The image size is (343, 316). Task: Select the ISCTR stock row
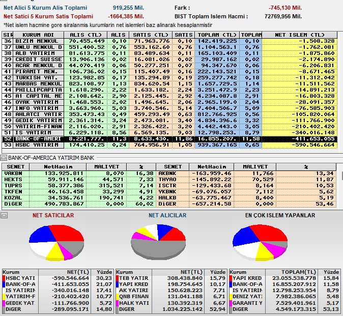246,186
